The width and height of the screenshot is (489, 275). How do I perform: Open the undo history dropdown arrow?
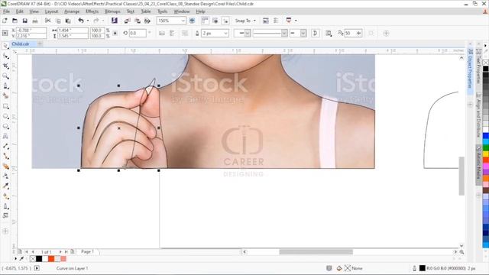coord(88,21)
